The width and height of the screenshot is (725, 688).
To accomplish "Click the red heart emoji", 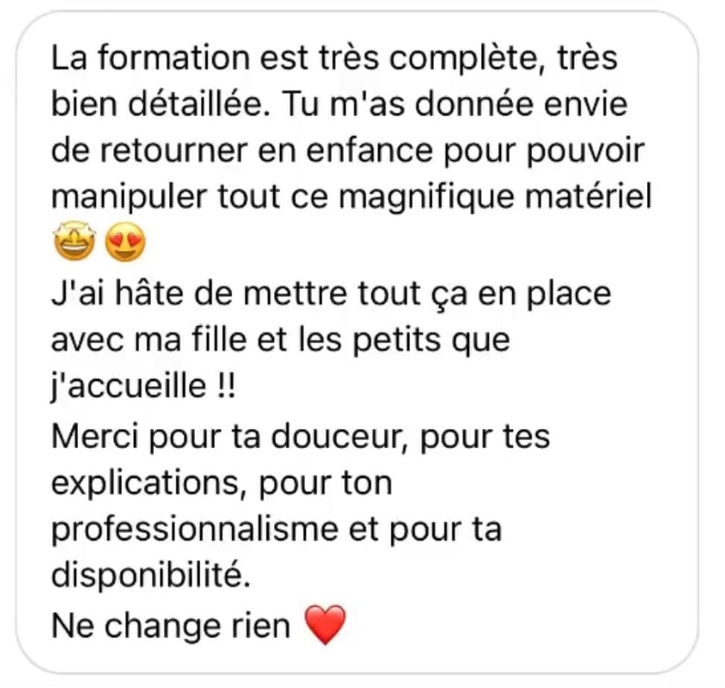I will [x=325, y=625].
